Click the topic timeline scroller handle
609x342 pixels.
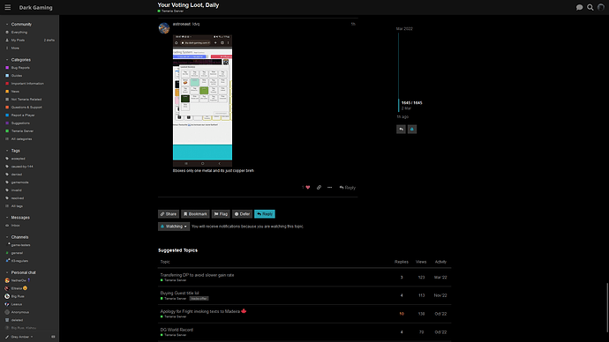[398, 105]
